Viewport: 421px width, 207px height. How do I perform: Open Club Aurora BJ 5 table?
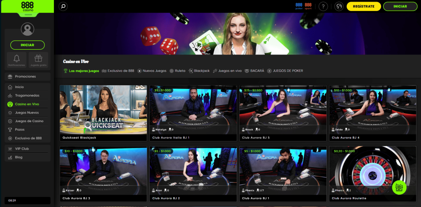[283, 113]
